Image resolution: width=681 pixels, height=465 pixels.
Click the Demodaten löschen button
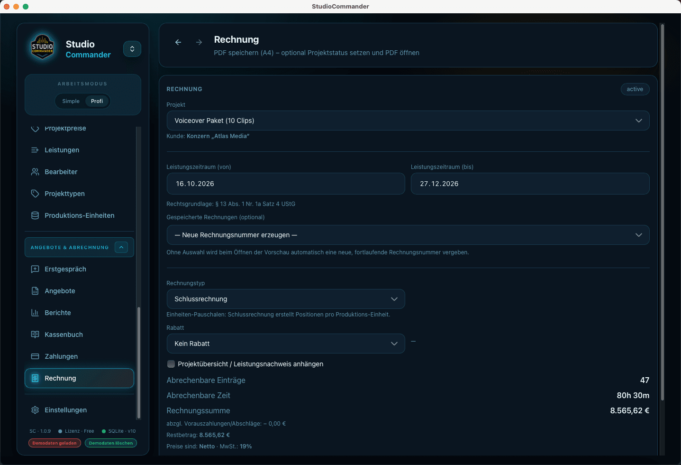(110, 443)
